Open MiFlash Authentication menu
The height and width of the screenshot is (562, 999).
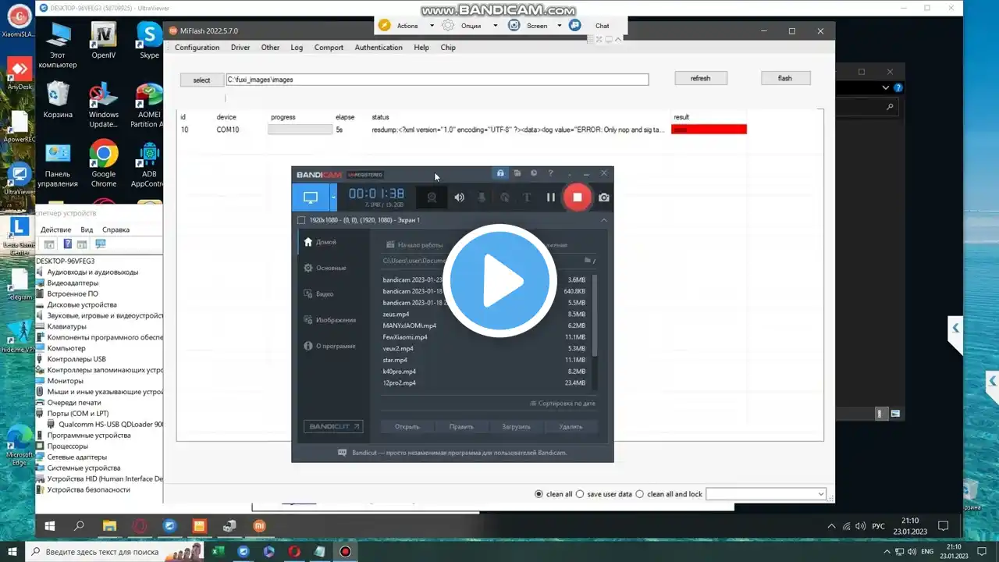379,48
